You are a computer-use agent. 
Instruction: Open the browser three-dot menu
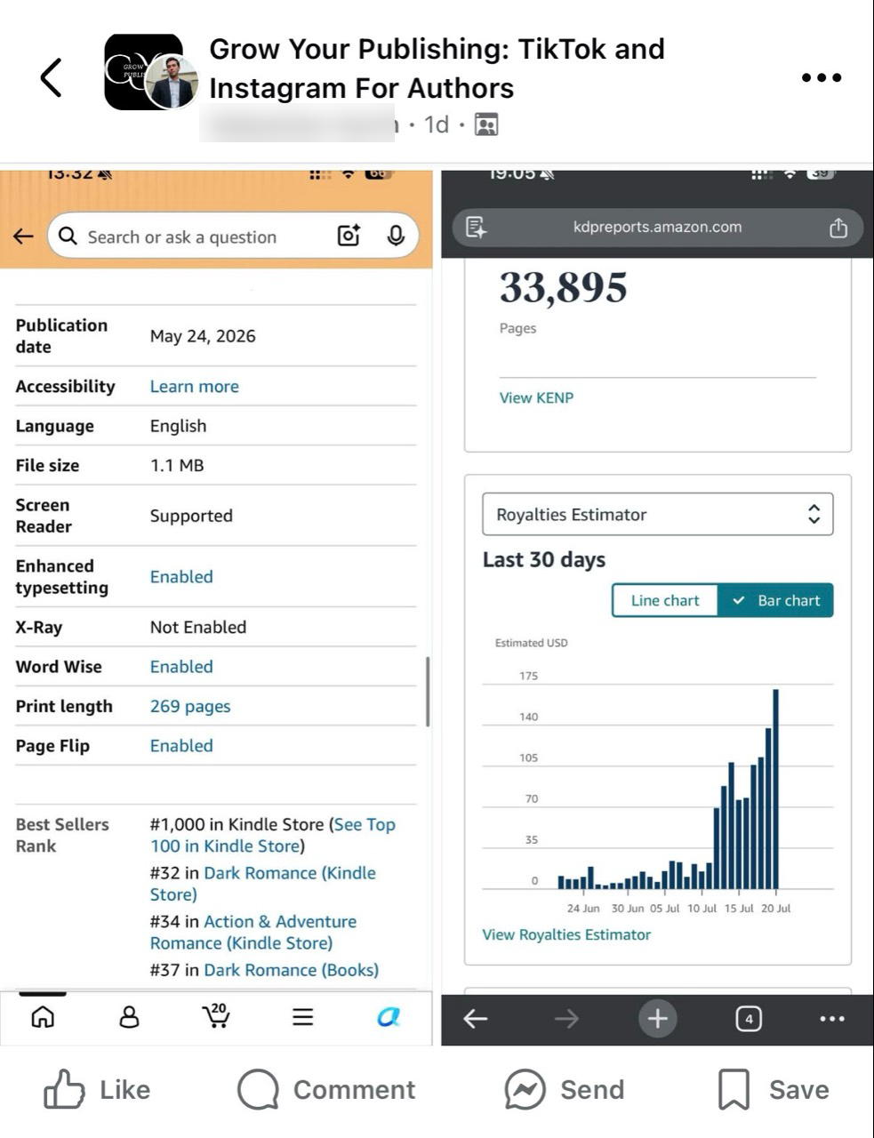pos(832,1019)
